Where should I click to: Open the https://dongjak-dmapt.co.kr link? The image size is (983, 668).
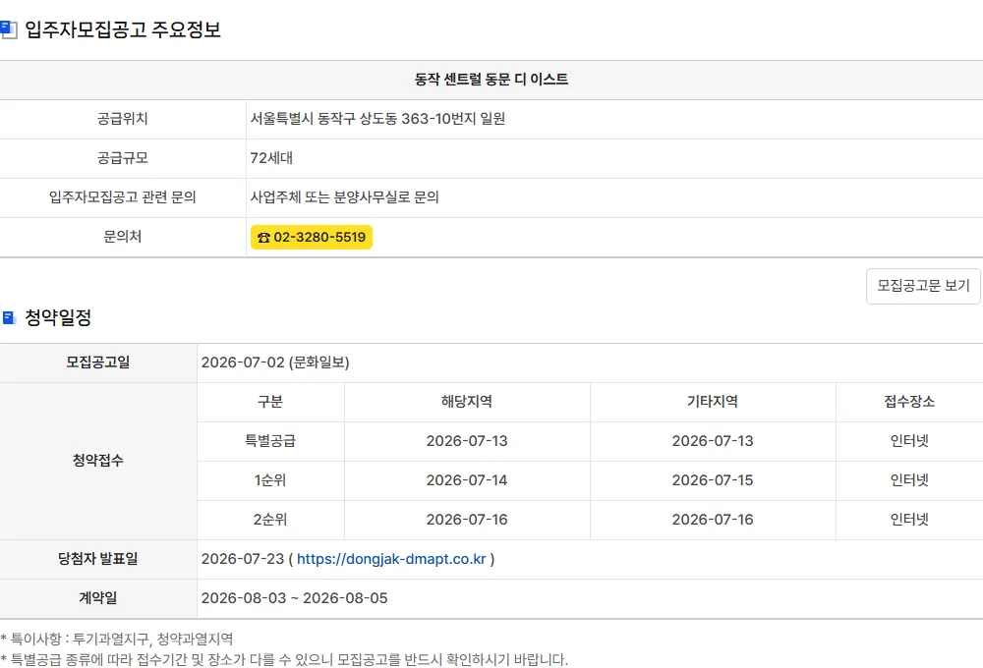(391, 559)
